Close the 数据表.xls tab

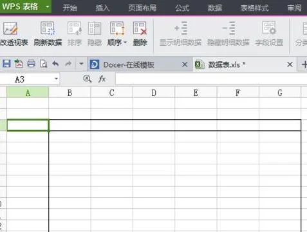pyautogui.click(x=290, y=64)
